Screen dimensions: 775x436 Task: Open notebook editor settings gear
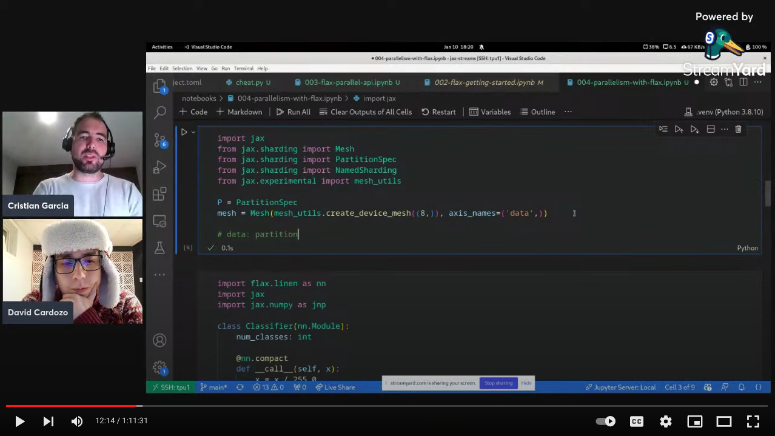tap(714, 82)
